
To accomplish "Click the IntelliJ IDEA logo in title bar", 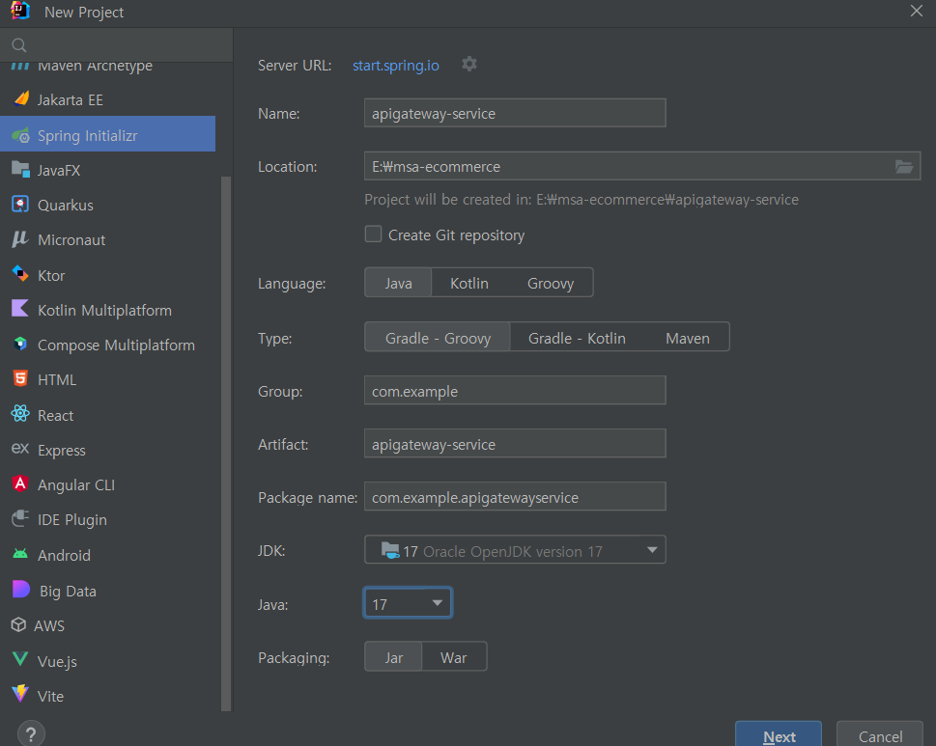I will [20, 12].
